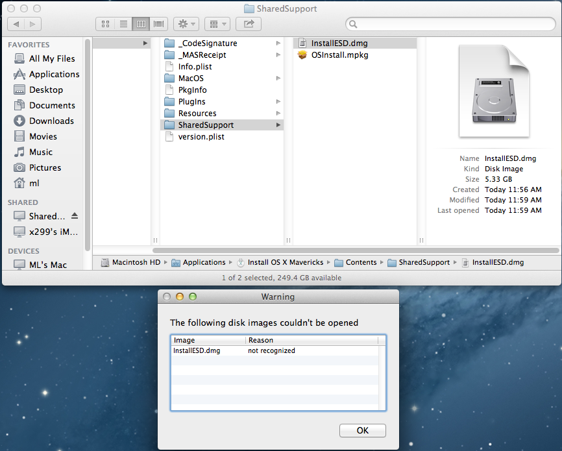Viewport: 562px width, 451px height.
Task: Click the sidebar vertical scrollbar
Action: pos(88,145)
